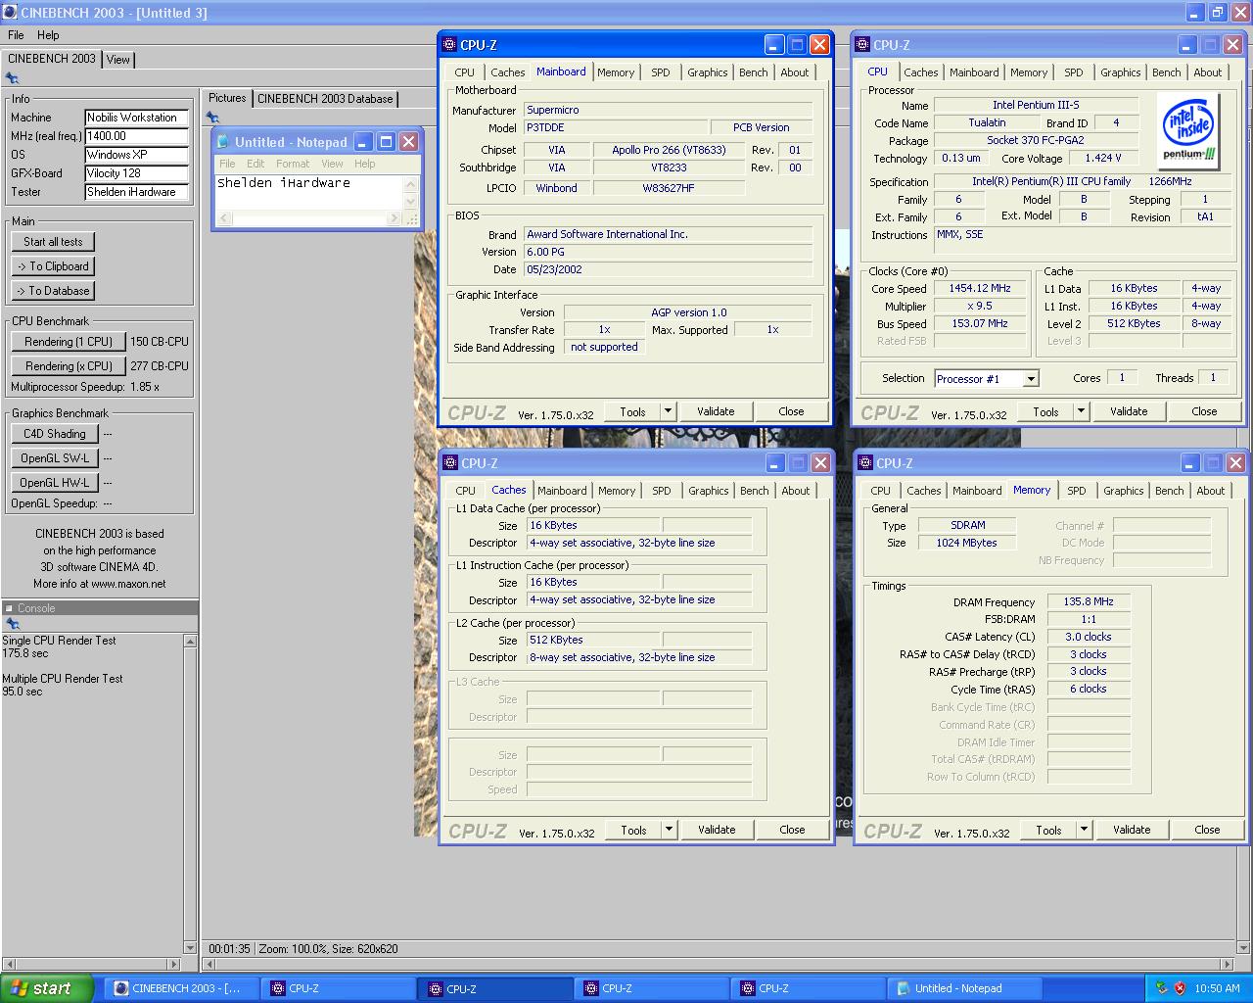Expand the Processor #1 selection combo box

(x=1031, y=379)
